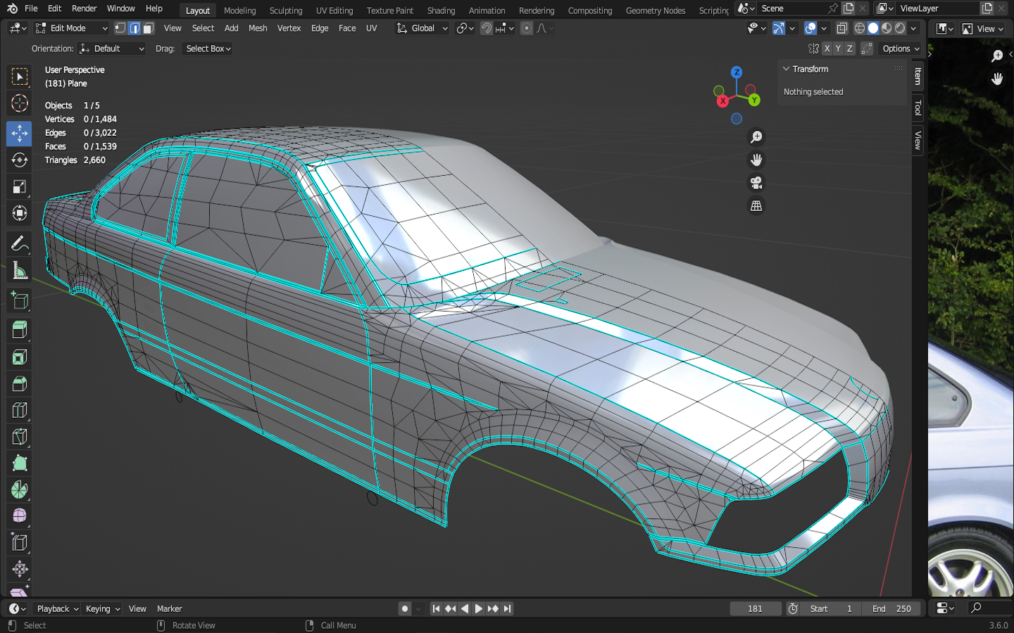This screenshot has width=1014, height=633.
Task: Open the Render menu
Action: click(84, 8)
